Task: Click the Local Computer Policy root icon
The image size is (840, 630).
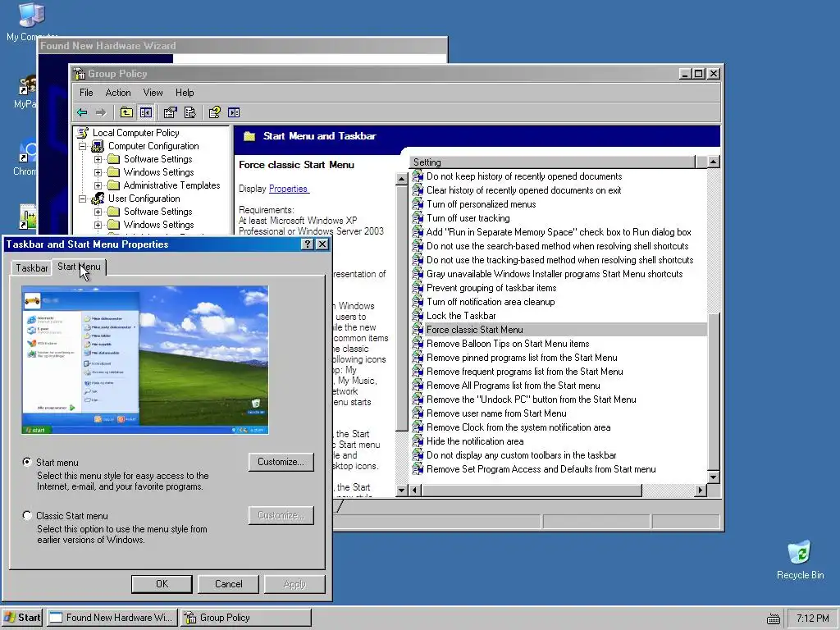Action: pyautogui.click(x=83, y=133)
